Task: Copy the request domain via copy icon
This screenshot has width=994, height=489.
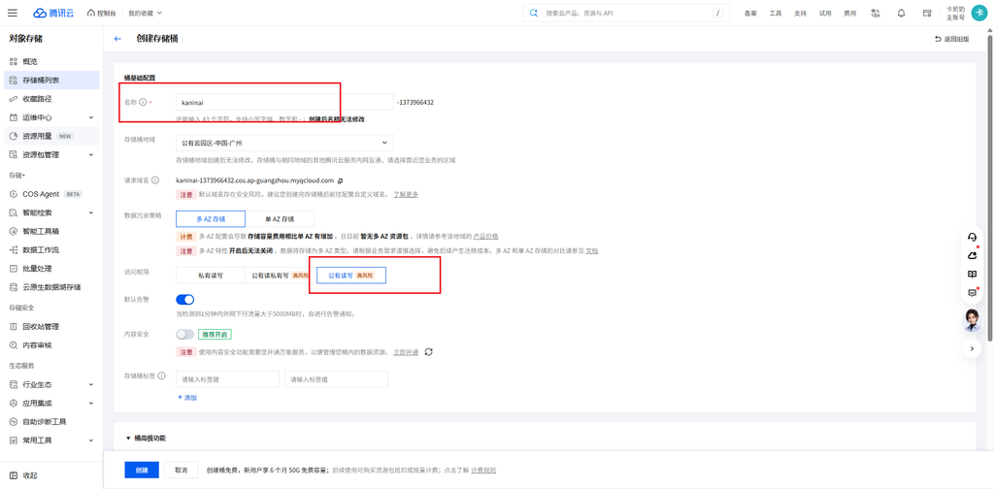Action: click(x=341, y=180)
